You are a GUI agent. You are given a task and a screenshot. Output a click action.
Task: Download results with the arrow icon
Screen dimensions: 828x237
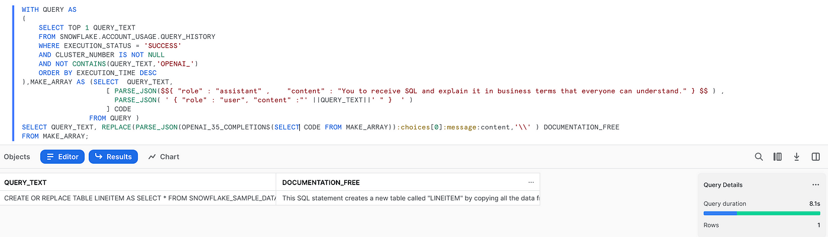[x=797, y=157]
